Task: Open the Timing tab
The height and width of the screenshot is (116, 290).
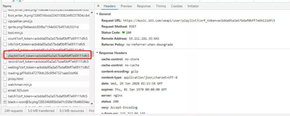Action: coord(161,6)
